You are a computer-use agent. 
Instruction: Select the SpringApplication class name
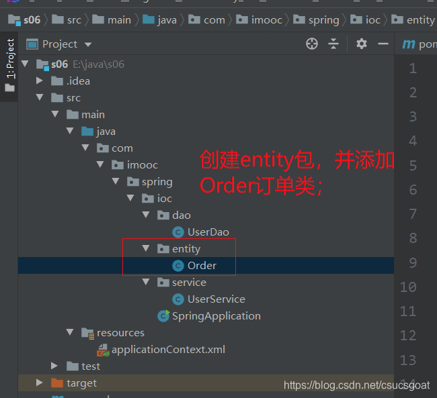click(216, 316)
